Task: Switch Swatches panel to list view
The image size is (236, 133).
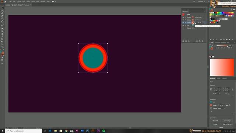Action: (232, 10)
